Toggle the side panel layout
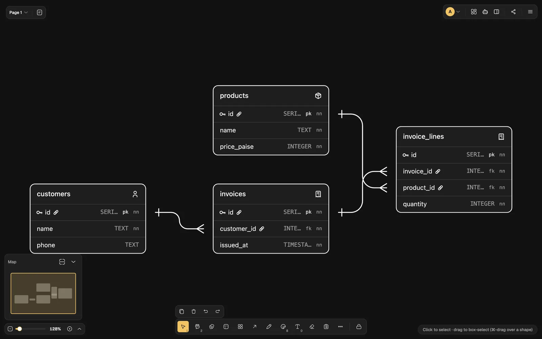 coord(496,12)
